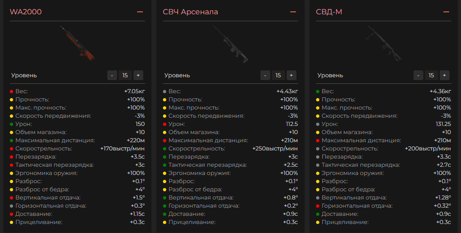
Task: Select СВД-М reload value +3.3с
Action: tap(444, 157)
